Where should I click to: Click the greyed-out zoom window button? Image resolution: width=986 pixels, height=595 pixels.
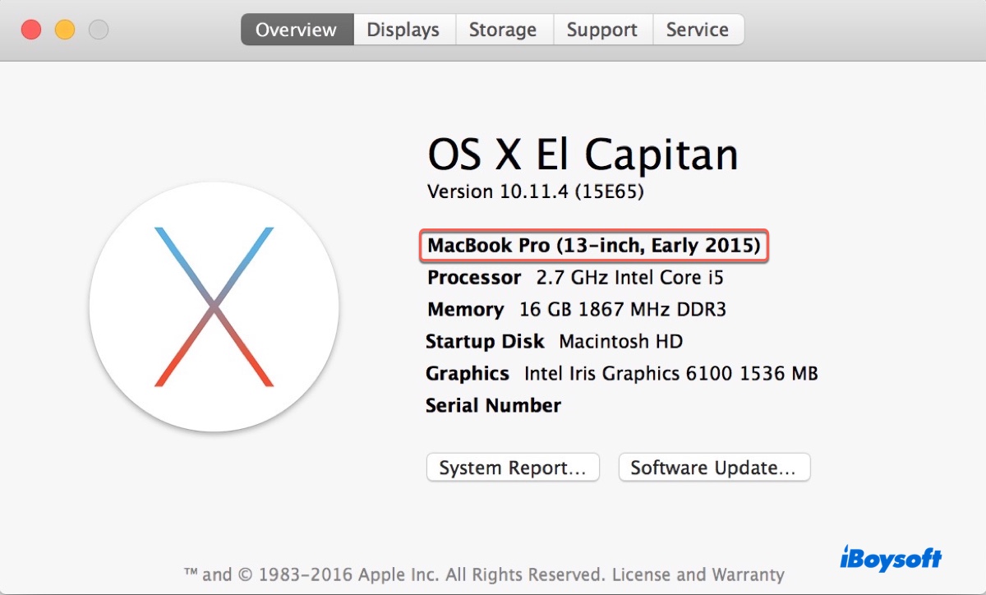99,30
